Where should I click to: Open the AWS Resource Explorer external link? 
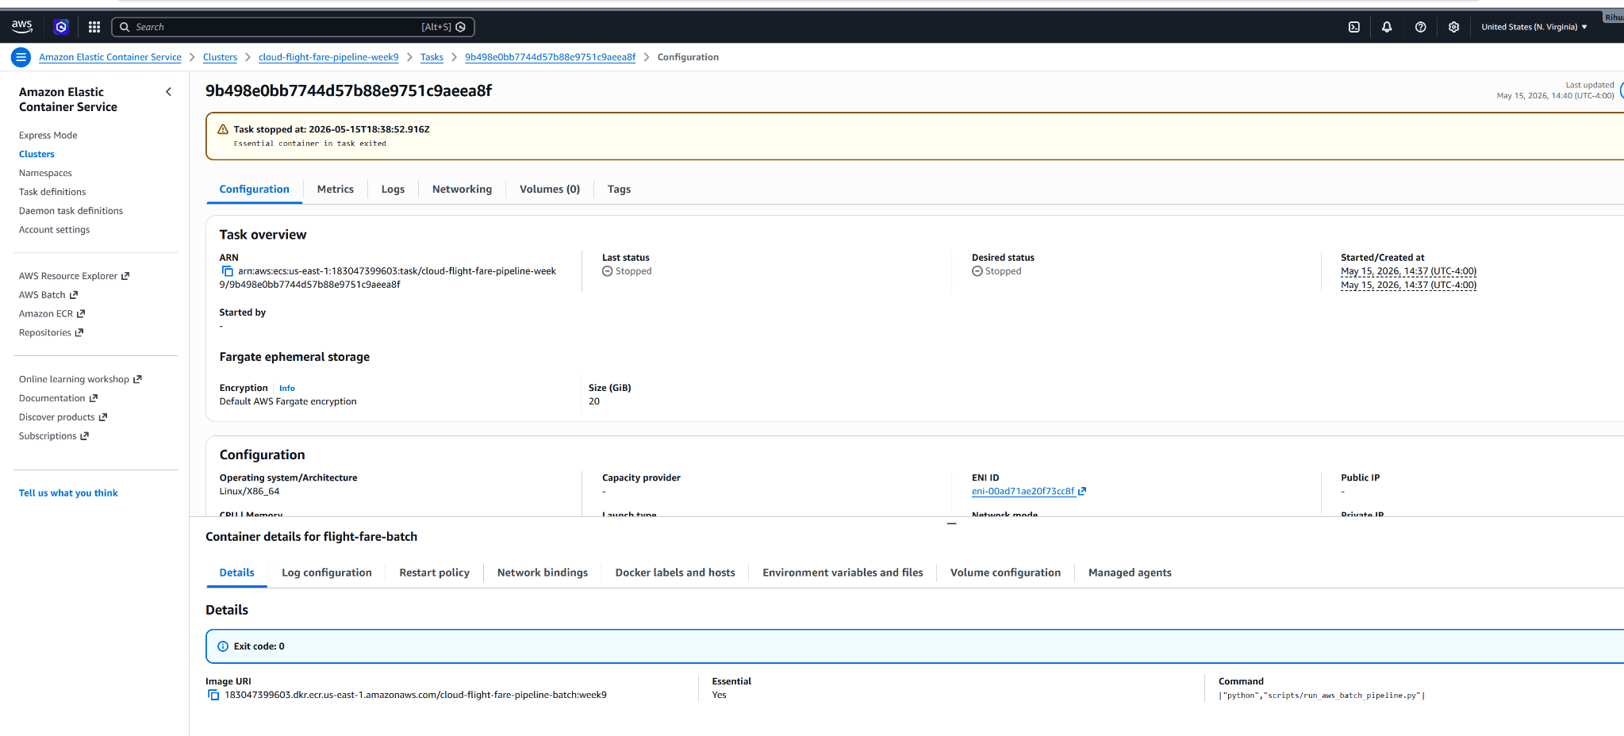point(74,276)
